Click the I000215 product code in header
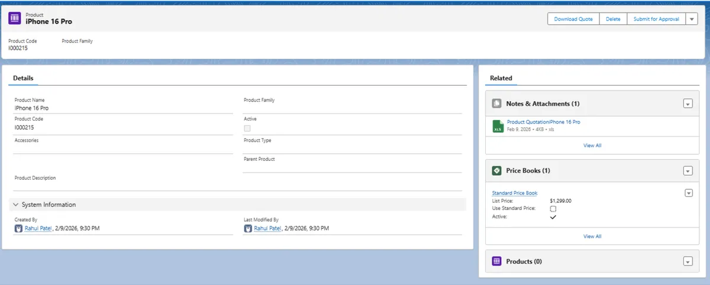Viewport: 710px width, 285px height. (x=18, y=48)
